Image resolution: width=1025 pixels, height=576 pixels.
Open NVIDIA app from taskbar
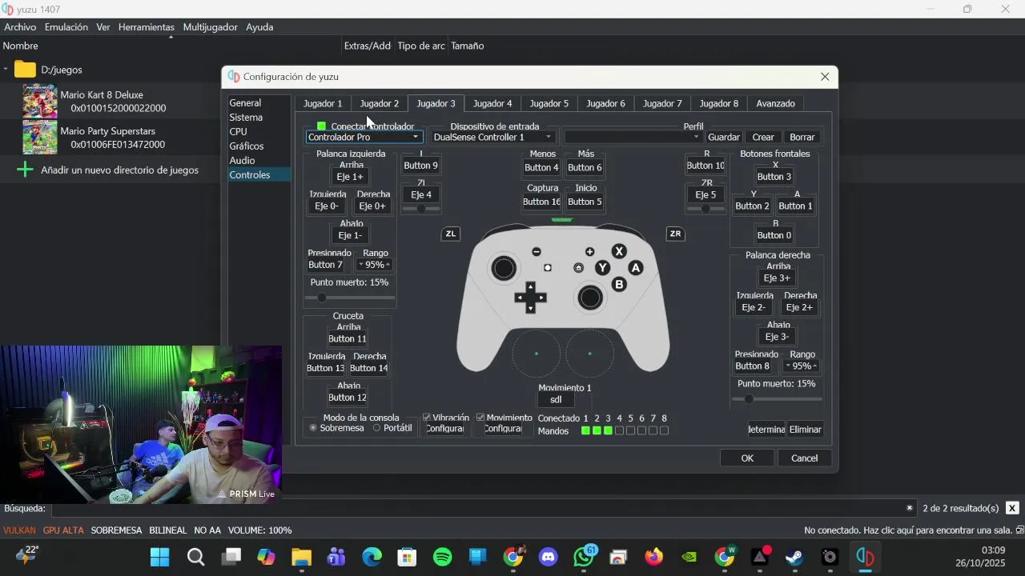click(689, 557)
